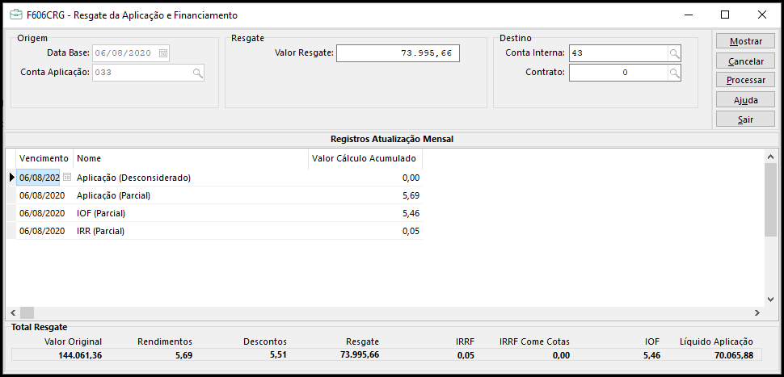784x377 pixels.
Task: Click the Processar button
Action: click(x=745, y=80)
